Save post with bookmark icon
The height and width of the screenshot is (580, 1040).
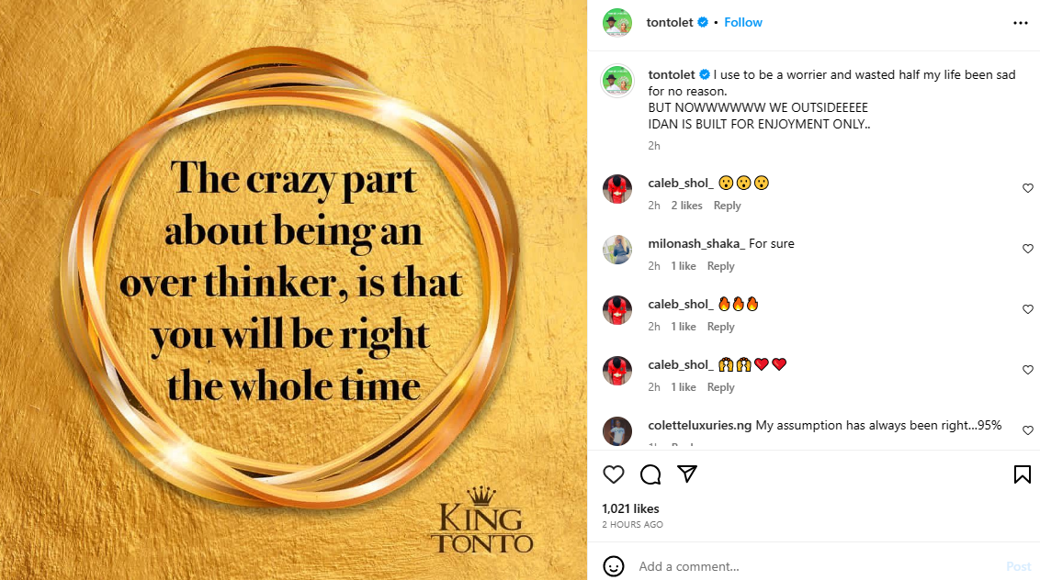[x=1022, y=474]
